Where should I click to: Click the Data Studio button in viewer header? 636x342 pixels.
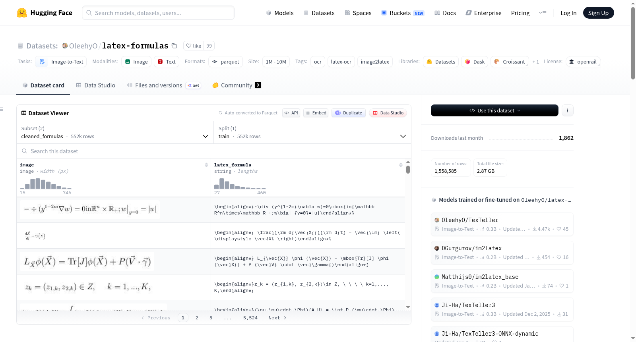(388, 113)
